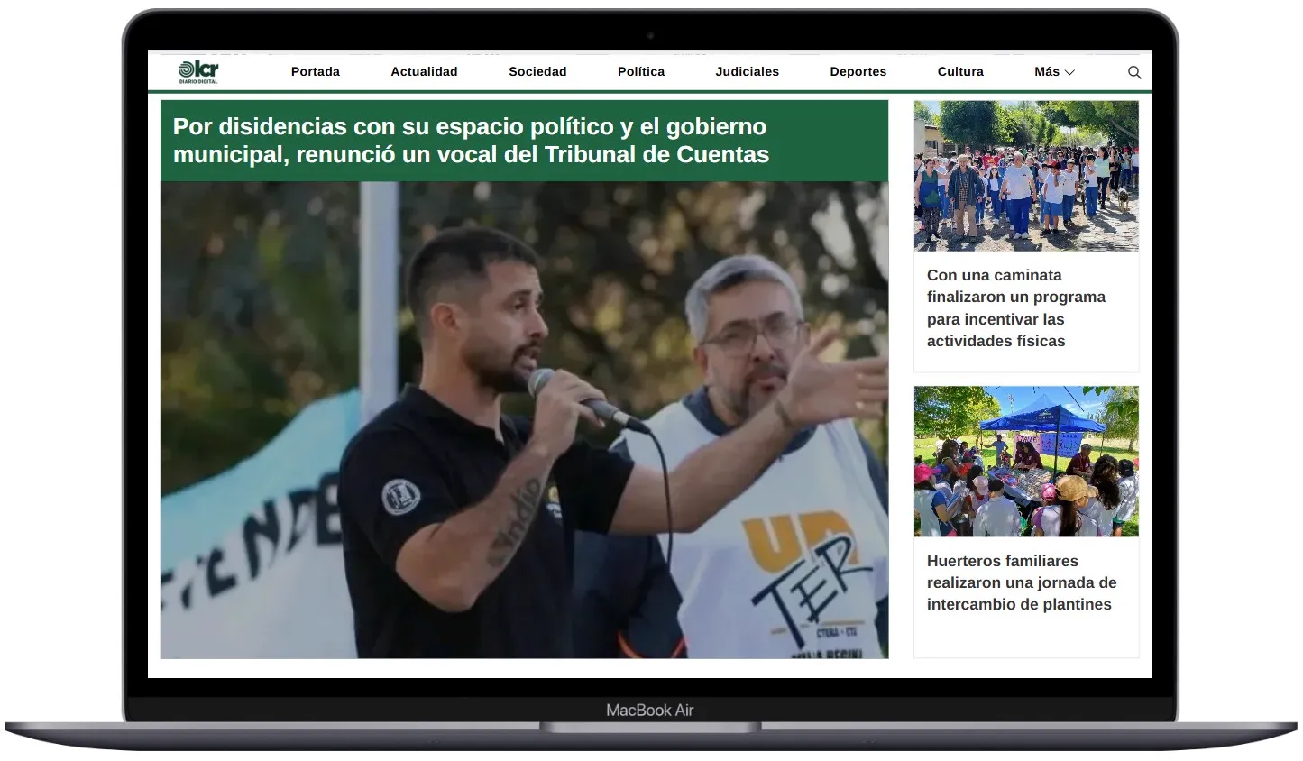Open the search magnifier icon
The height and width of the screenshot is (761, 1303).
(1134, 72)
